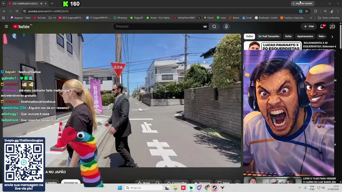Open the tab search dropdown arrow
342x192 pixels.
click(x=3, y=4)
